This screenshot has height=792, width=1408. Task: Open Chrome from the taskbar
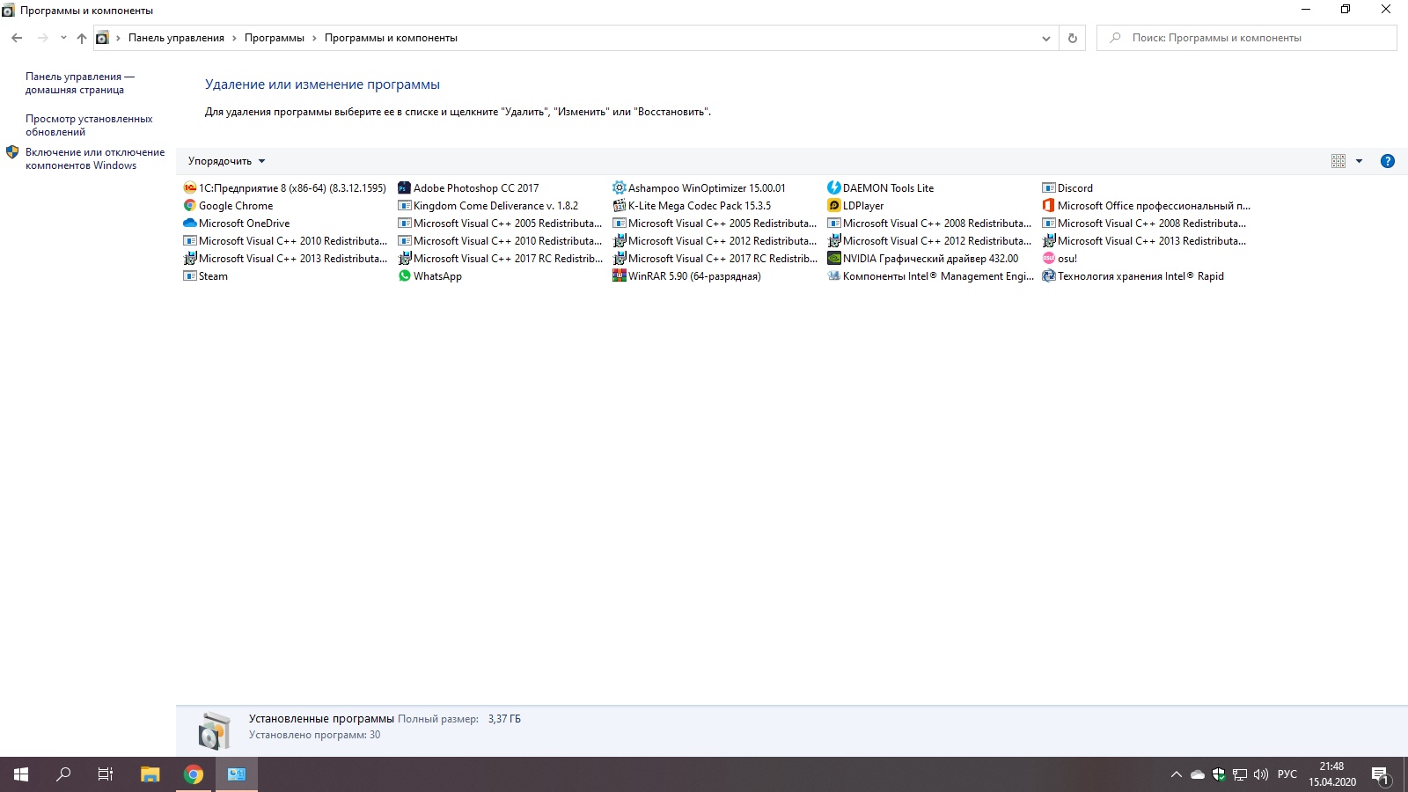coord(194,774)
